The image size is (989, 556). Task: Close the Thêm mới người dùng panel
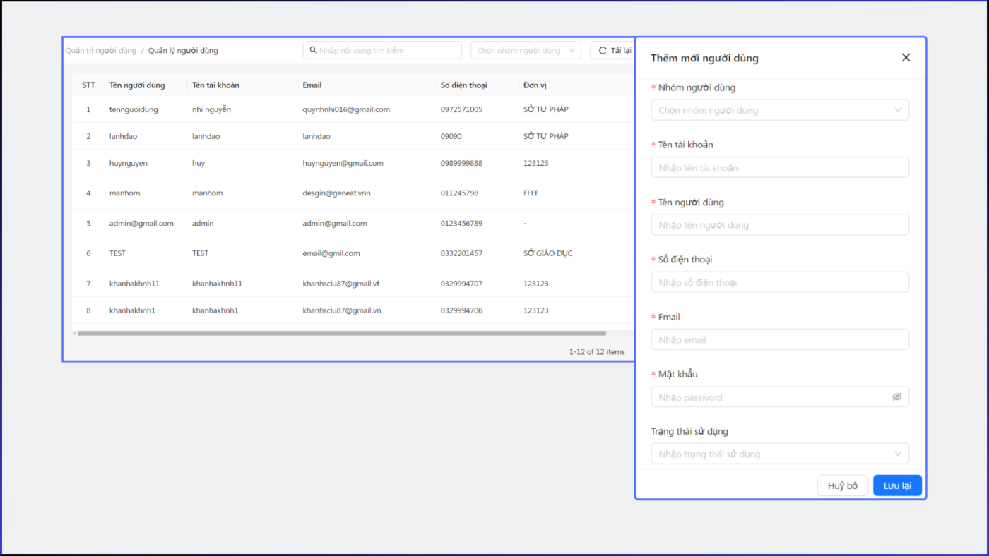(x=906, y=58)
